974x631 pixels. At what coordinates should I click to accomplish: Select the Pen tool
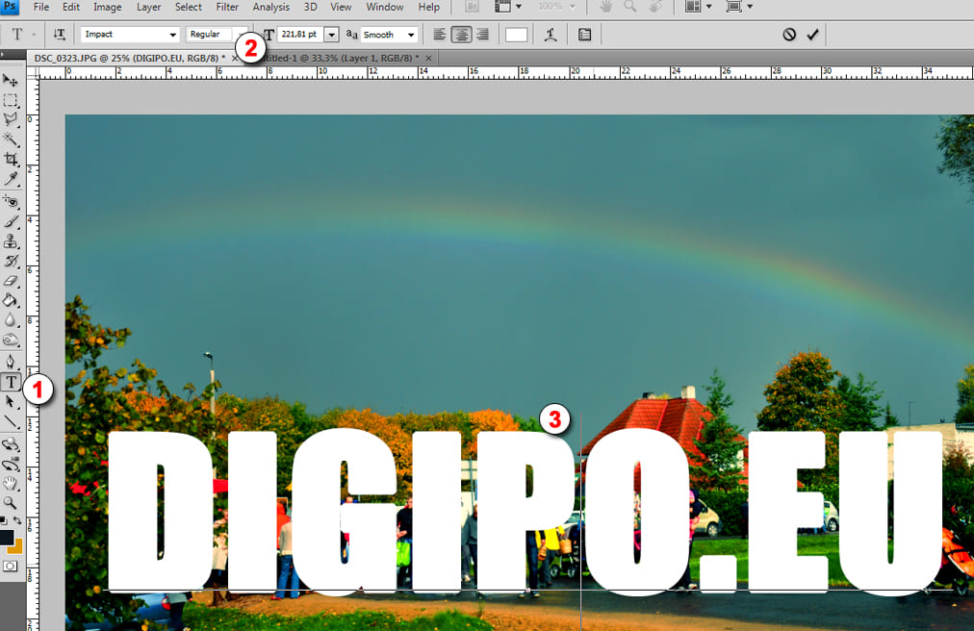tap(11, 362)
